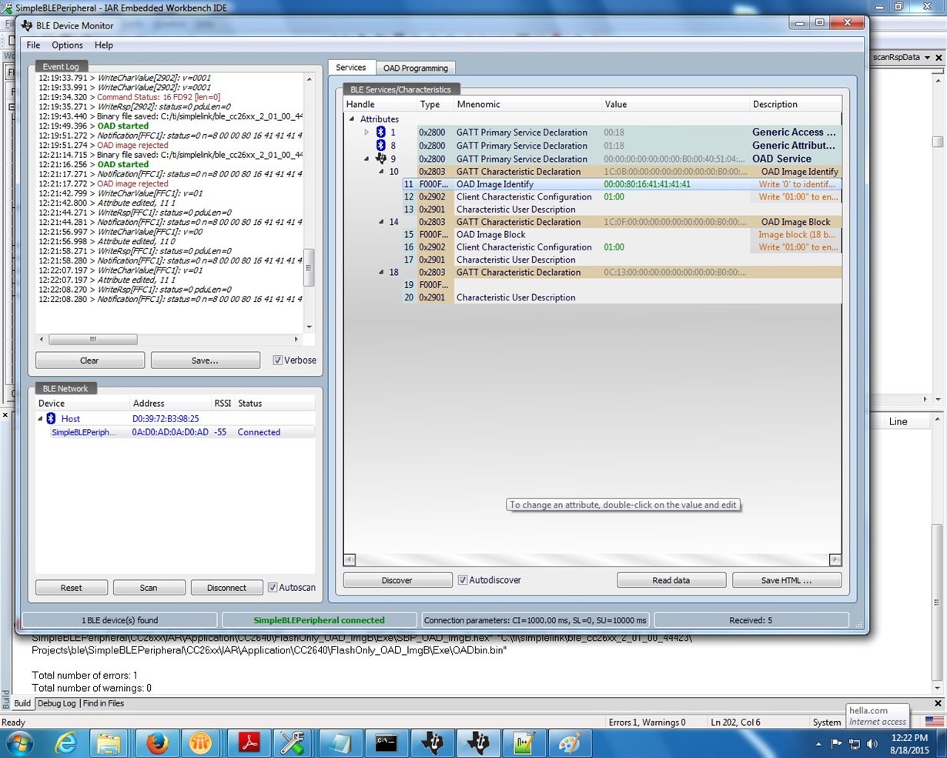Viewport: 947px width, 758px height.
Task: Switch to the OAD Programming tab
Action: 416,68
